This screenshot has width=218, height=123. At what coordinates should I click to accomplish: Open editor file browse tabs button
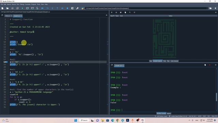pos(2,15)
